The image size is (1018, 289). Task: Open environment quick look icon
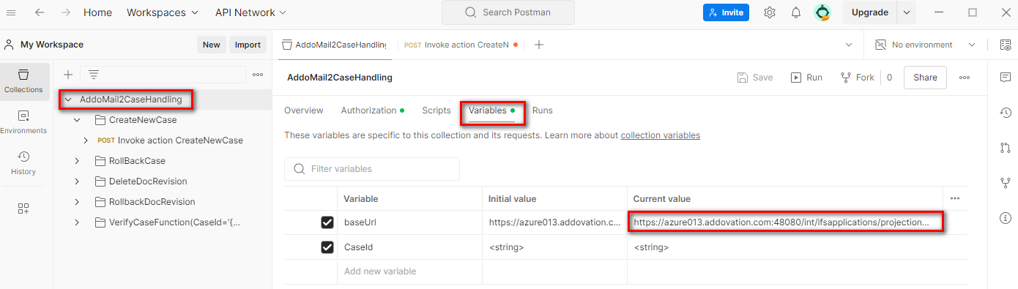[1005, 45]
